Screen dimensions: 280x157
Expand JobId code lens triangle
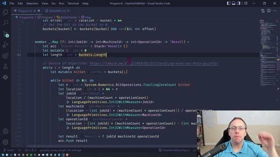(x=68, y=102)
